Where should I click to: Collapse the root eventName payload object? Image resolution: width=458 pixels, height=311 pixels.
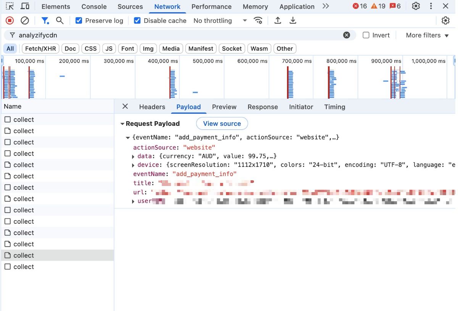(x=128, y=137)
